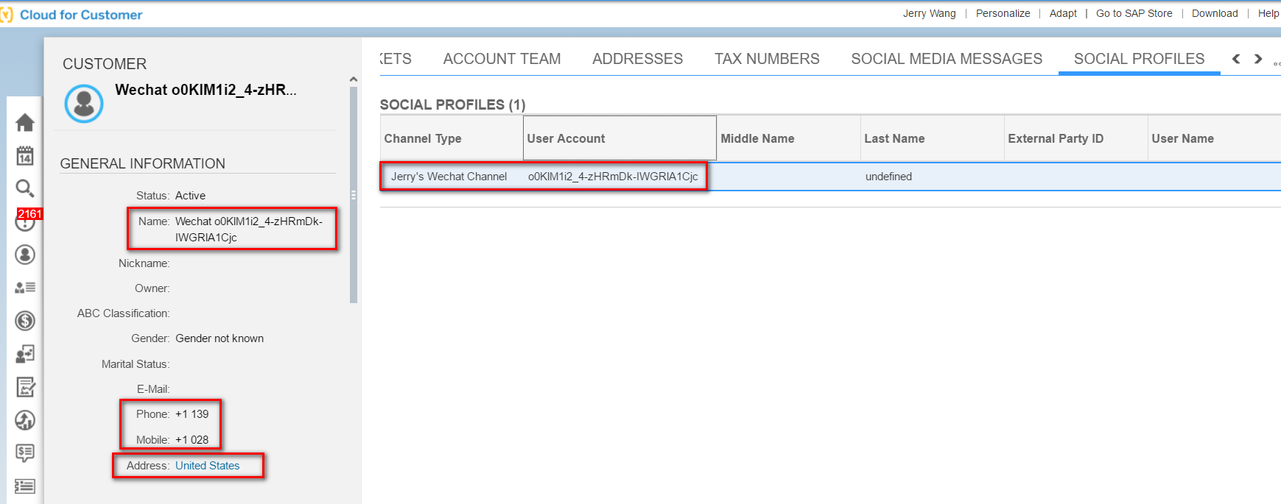1281x504 pixels.
Task: Click the customer pane vertical scrollbar thumb
Action: (x=354, y=195)
